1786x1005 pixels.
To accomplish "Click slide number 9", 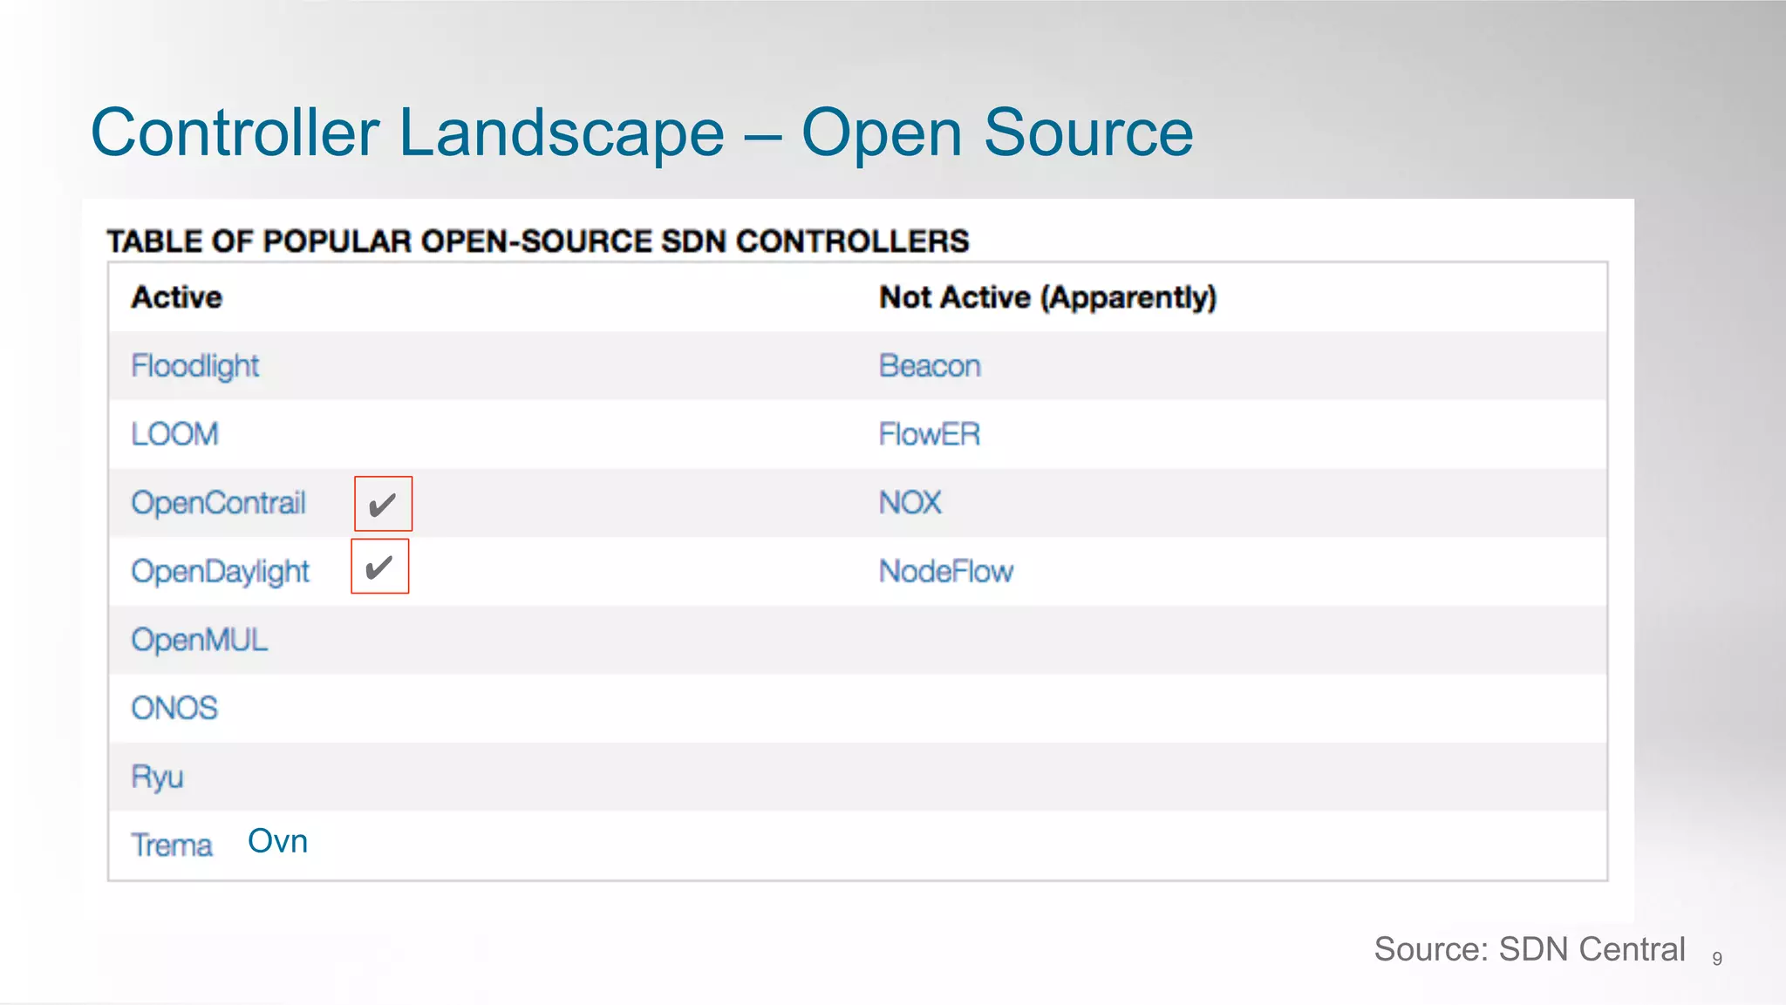I will pyautogui.click(x=1717, y=959).
